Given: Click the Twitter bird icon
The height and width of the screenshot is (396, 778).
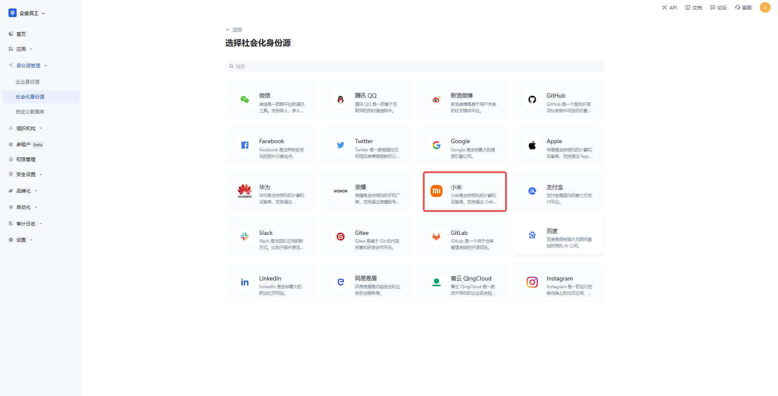Looking at the screenshot, I should click(x=340, y=145).
